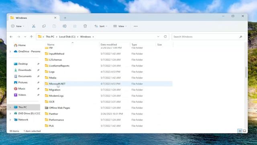Select the Windows tab
257x145 pixels.
click(x=34, y=18)
